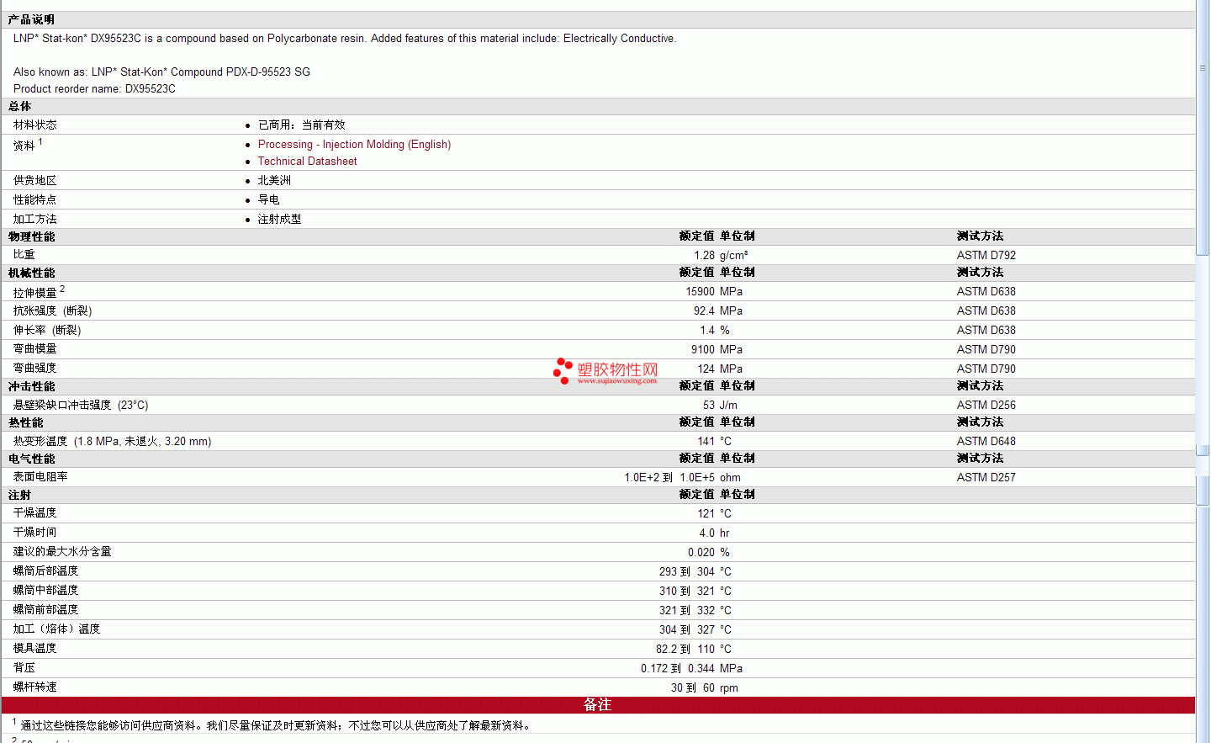Select the 124 MPa value

tap(720, 369)
